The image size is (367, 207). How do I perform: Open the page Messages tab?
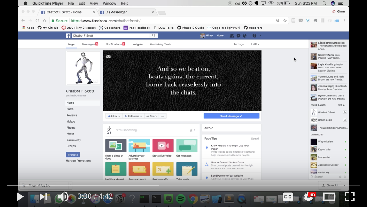90,44
